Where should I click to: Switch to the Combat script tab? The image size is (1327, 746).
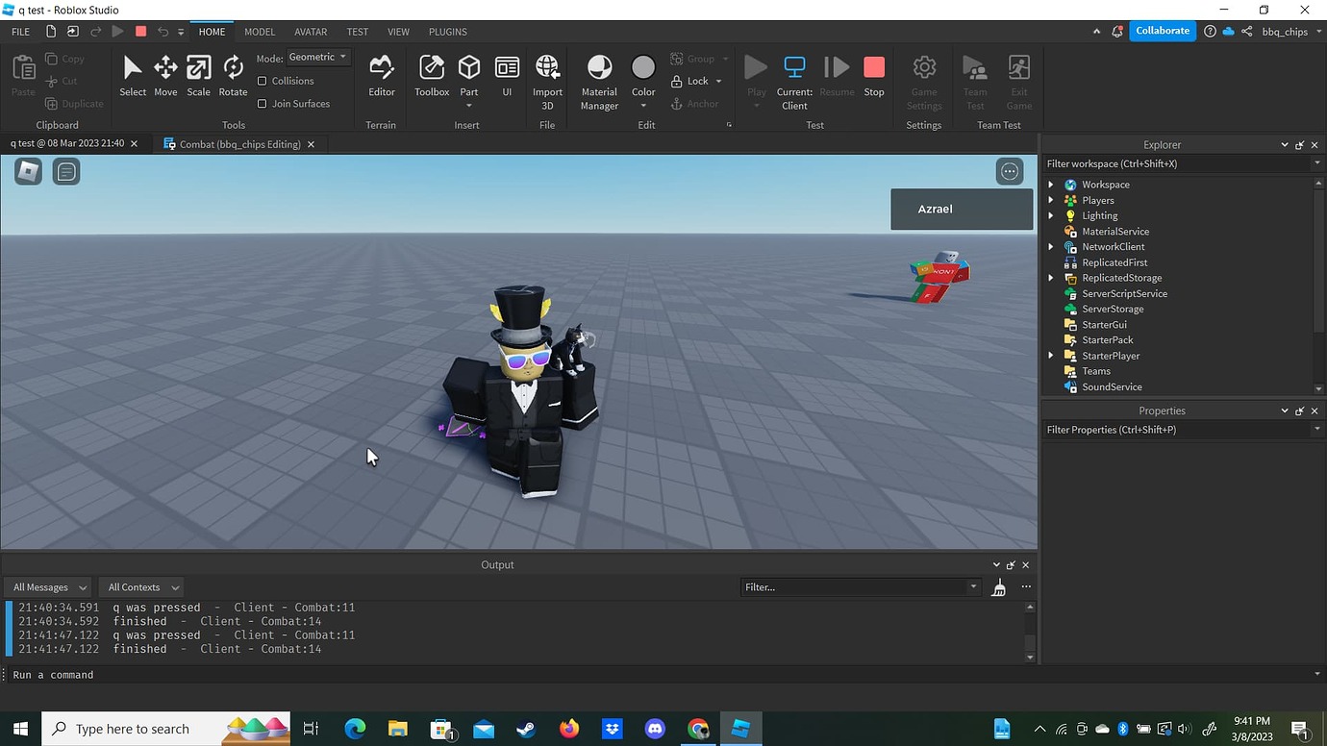[238, 143]
